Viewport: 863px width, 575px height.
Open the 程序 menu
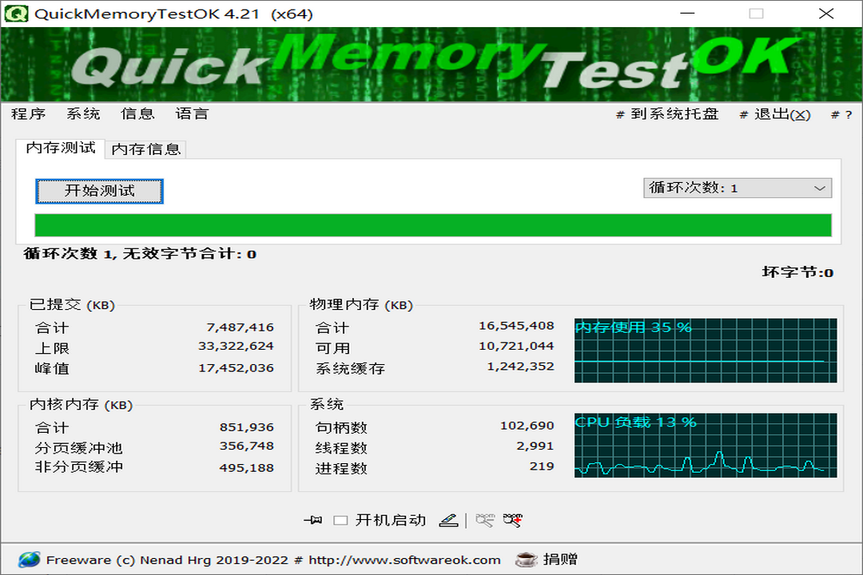[x=28, y=114]
